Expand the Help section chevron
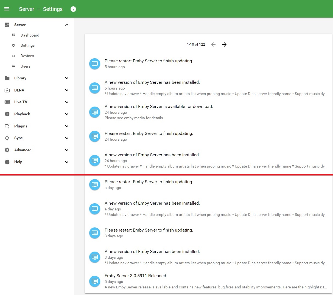 [67, 162]
